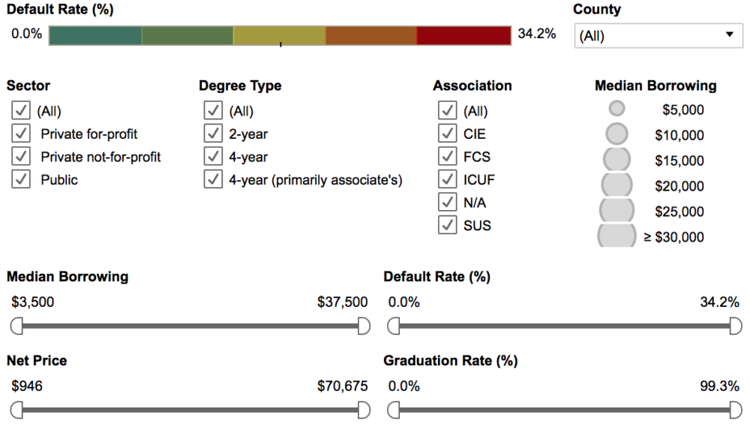Image resolution: width=750 pixels, height=424 pixels.
Task: Click the orange default rate color segment
Action: (371, 35)
